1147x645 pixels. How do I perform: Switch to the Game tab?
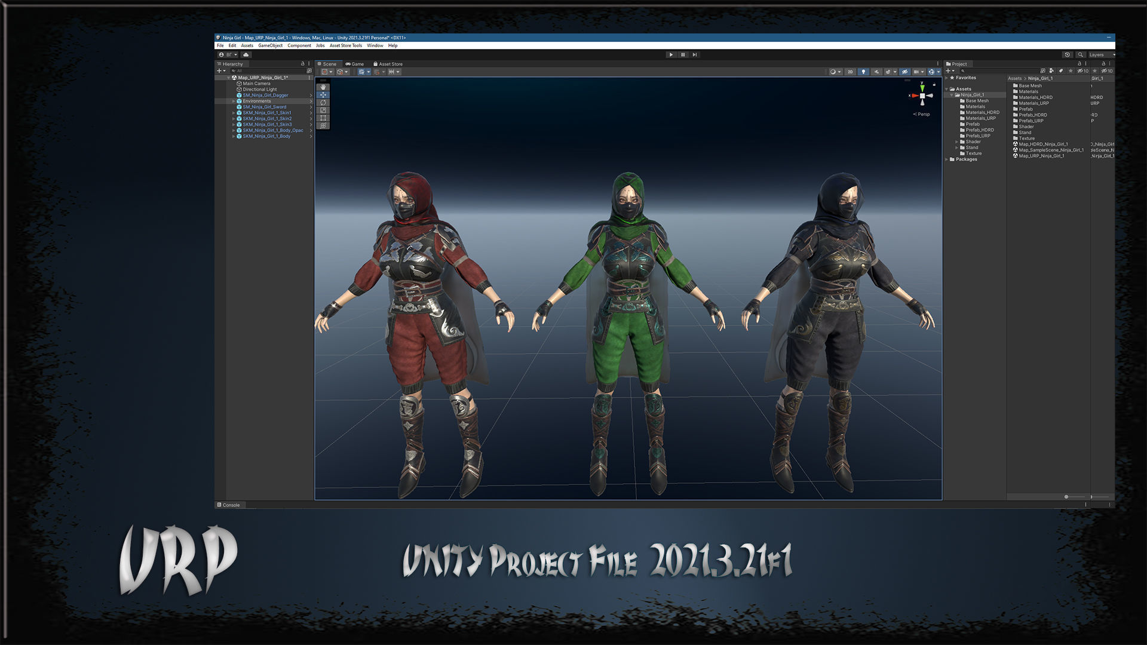tap(355, 64)
